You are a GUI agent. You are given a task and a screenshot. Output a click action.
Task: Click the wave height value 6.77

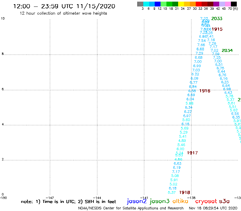coord(193,82)
